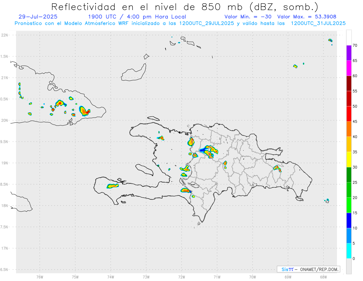Click the colorbar tick label '15'
The height and width of the screenshot is (281, 363).
355,213
